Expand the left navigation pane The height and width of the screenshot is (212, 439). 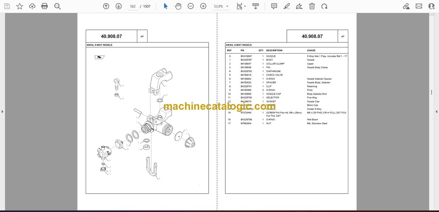tap(2, 112)
